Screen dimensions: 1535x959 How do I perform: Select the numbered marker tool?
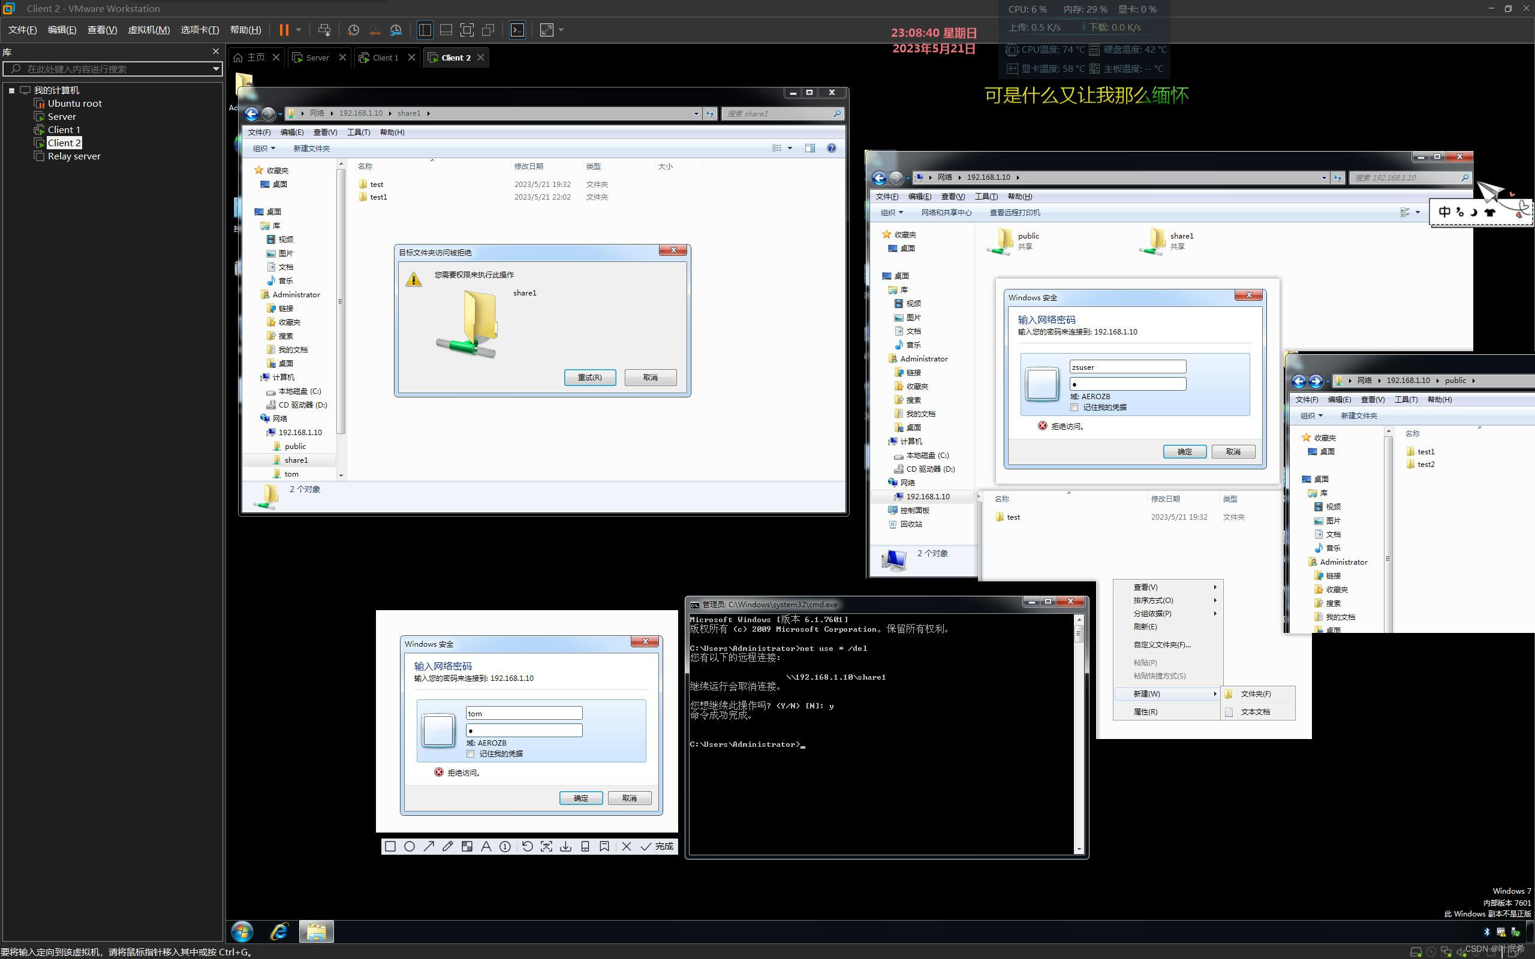point(505,846)
